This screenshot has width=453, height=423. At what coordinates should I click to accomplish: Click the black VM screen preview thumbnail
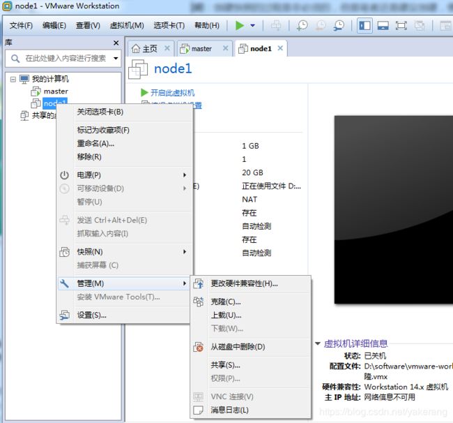394,209
